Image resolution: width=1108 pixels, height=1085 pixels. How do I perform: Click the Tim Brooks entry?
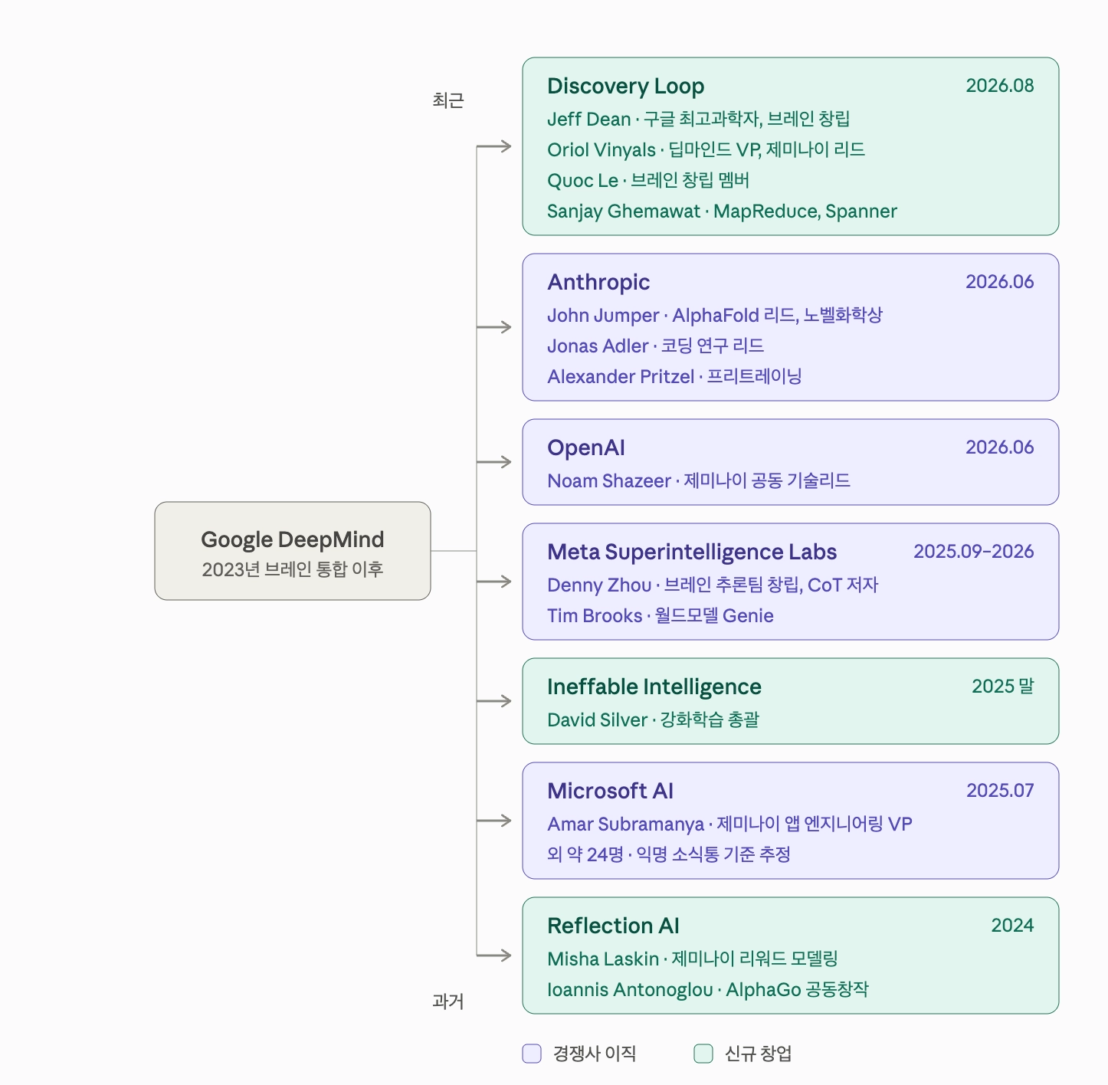tap(661, 615)
